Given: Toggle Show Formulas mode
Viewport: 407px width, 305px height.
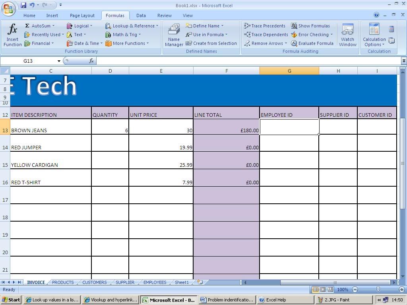Looking at the screenshot, I should click(310, 26).
